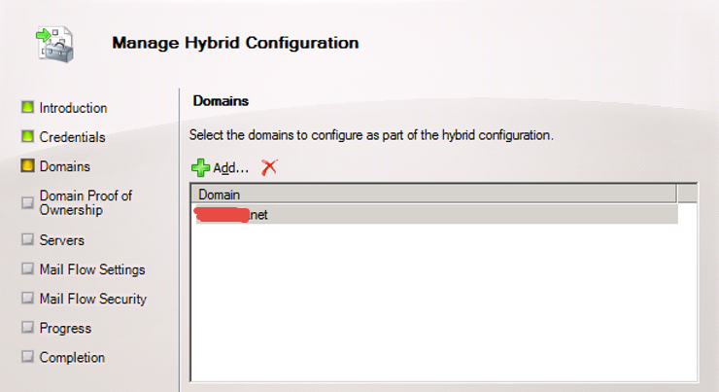The image size is (719, 392).
Task: Select the Servers wizard step
Action: pyautogui.click(x=61, y=240)
